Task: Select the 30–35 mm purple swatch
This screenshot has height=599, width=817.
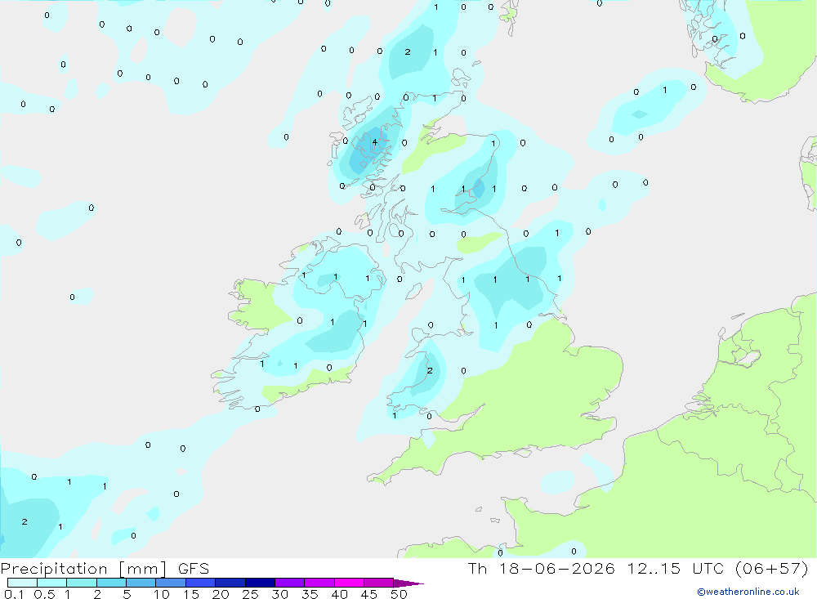Action: pyautogui.click(x=289, y=583)
